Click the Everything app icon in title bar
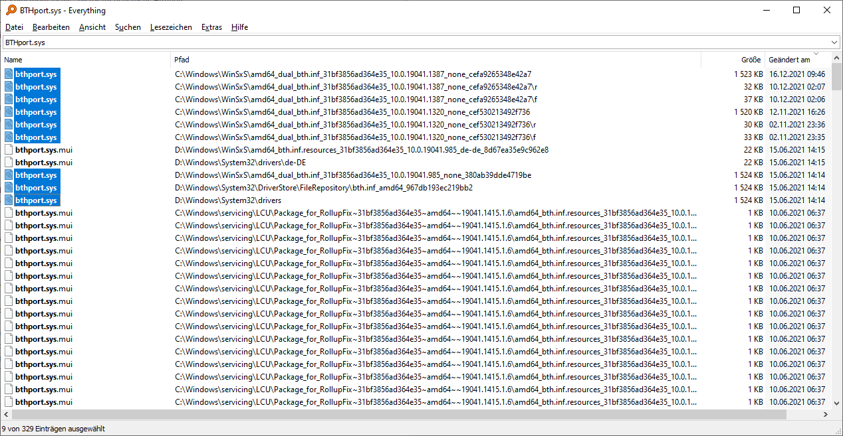The height and width of the screenshot is (436, 843). click(11, 10)
